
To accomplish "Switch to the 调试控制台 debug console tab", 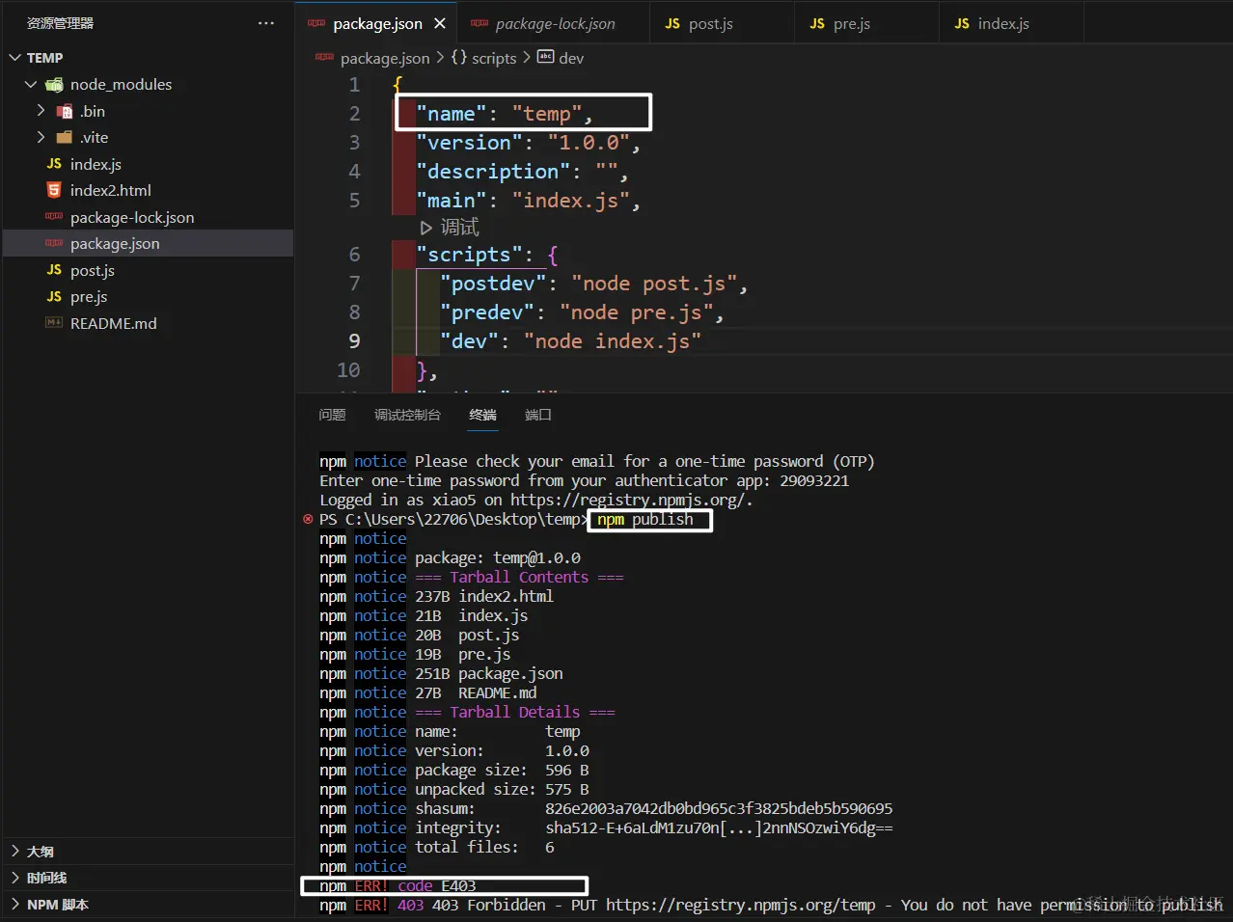I will pos(407,415).
